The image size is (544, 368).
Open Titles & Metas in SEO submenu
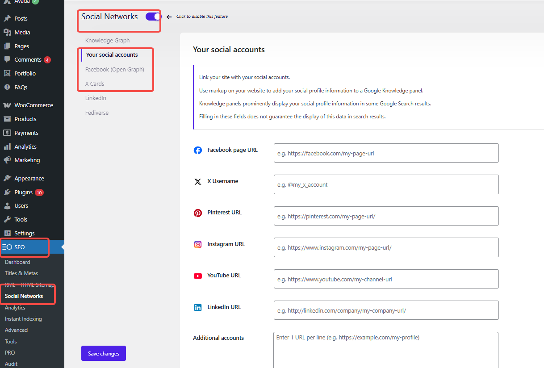(21, 273)
